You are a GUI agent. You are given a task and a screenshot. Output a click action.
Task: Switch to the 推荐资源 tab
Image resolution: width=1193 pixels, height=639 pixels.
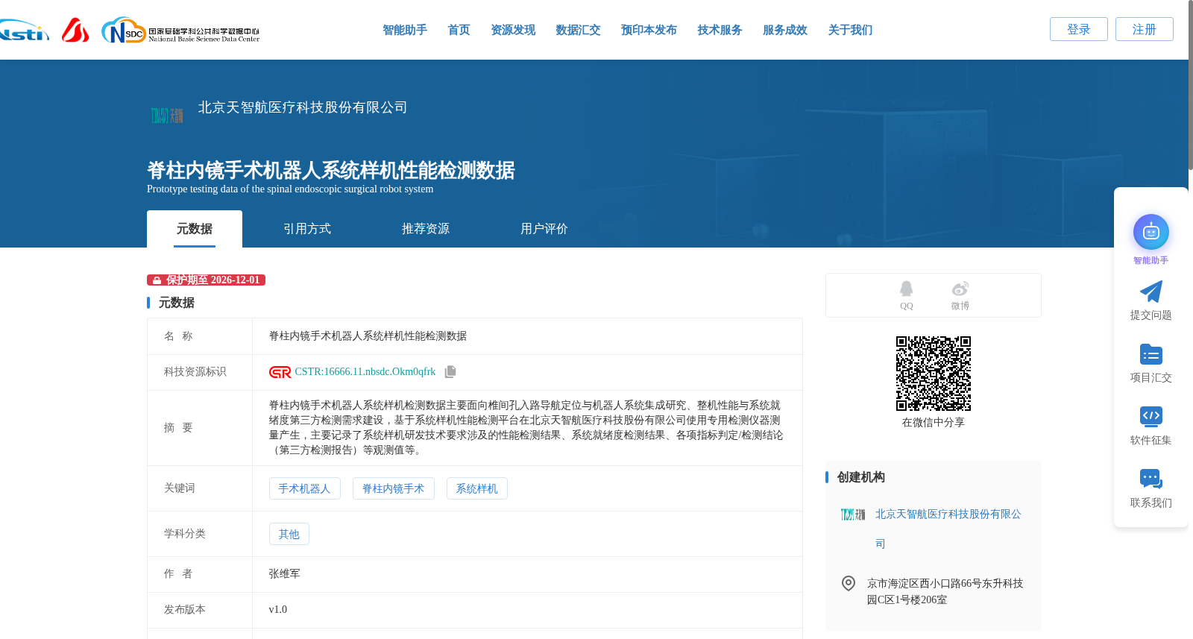coord(426,229)
